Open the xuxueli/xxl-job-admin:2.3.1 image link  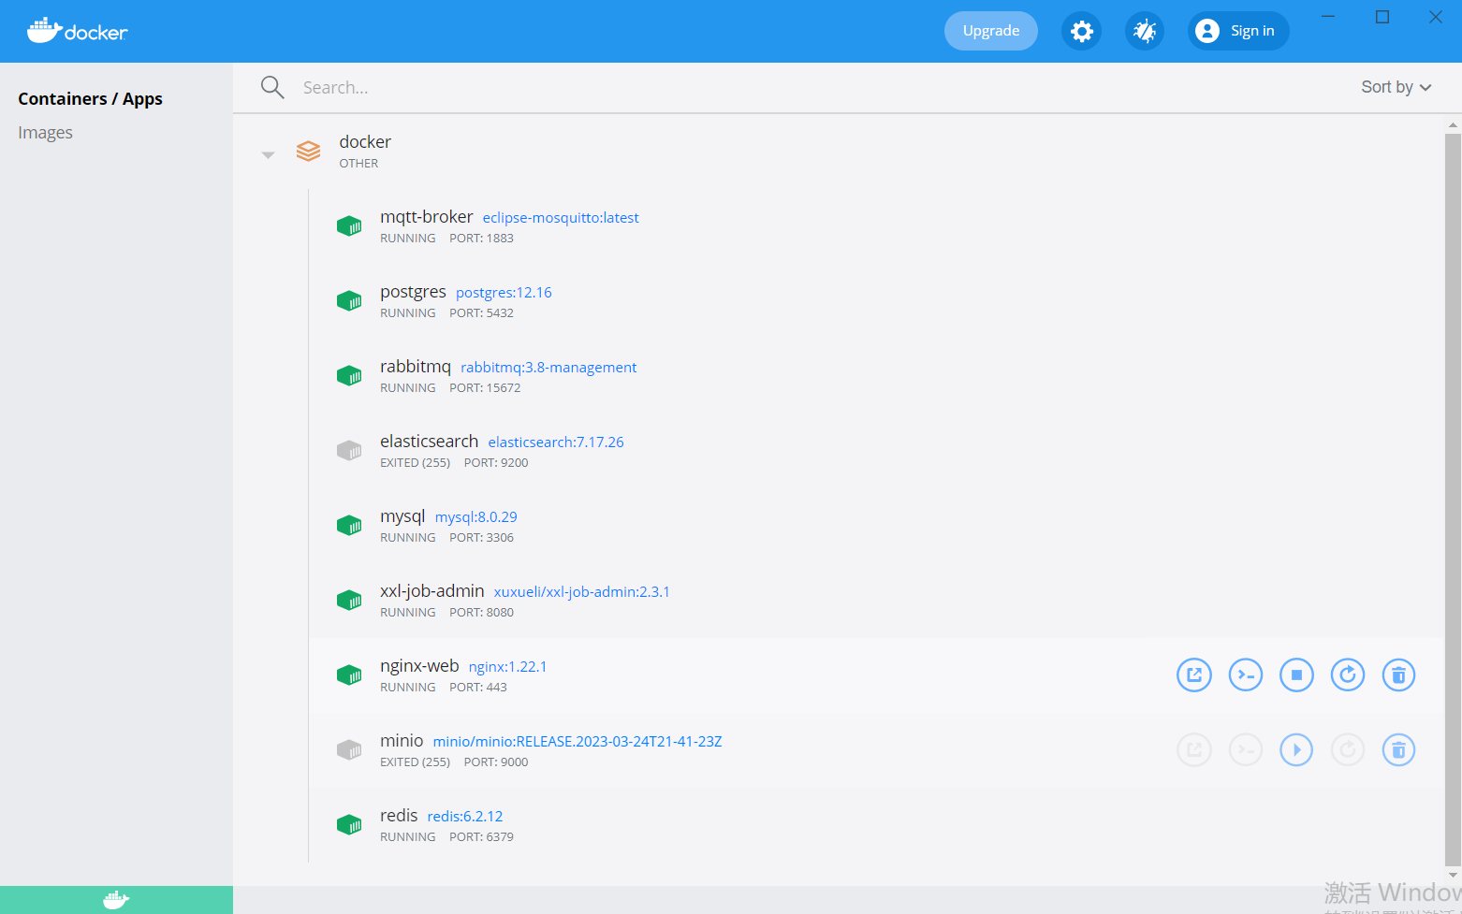tap(582, 591)
